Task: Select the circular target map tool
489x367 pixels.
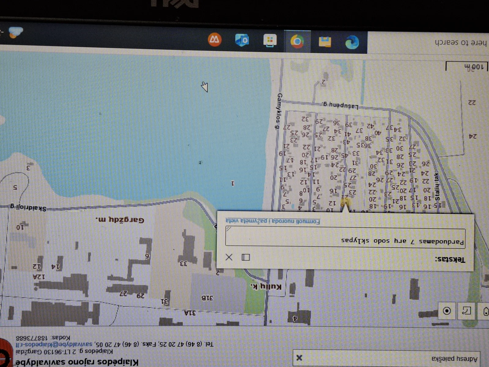Action: click(x=447, y=311)
